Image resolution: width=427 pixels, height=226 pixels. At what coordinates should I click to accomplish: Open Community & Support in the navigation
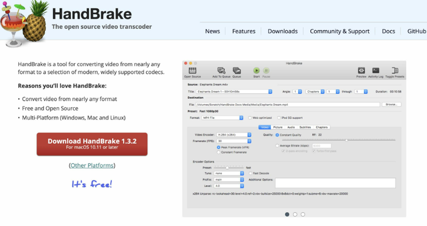point(340,31)
